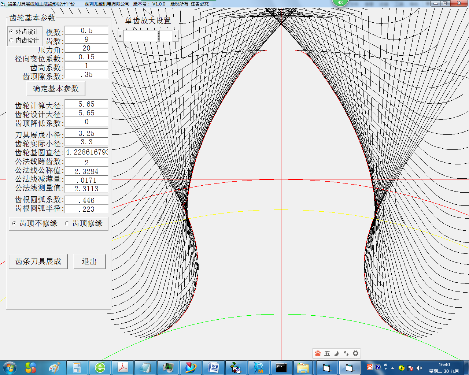Open the Action Center flag tray icon
The image size is (469, 375).
(x=410, y=368)
